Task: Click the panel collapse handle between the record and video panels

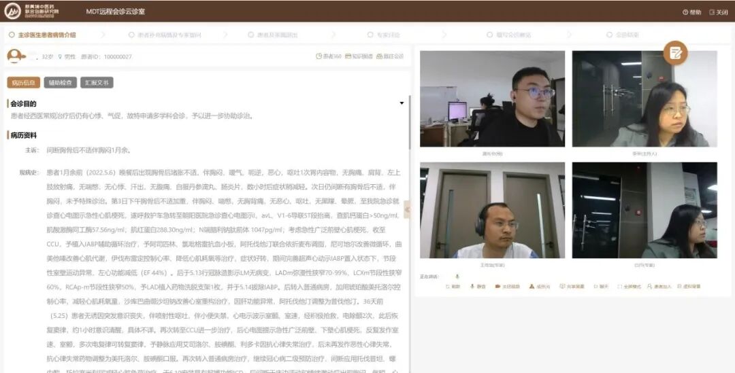Action: coord(407,209)
